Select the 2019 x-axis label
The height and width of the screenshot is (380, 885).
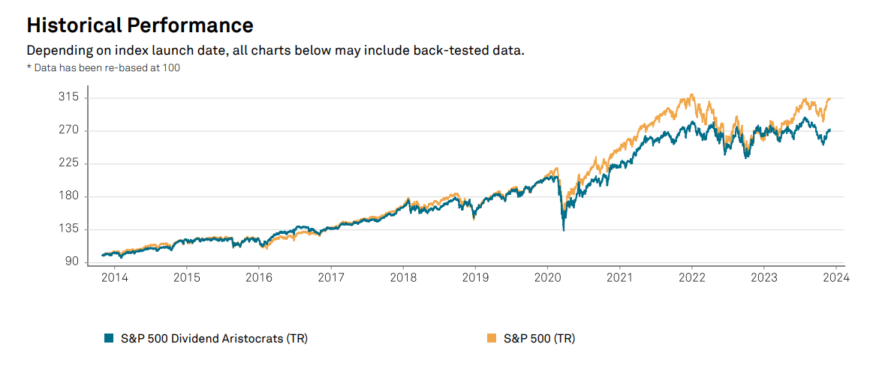(x=475, y=278)
